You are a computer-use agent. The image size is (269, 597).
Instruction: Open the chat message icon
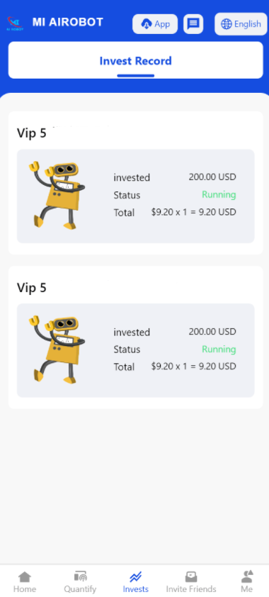point(193,24)
